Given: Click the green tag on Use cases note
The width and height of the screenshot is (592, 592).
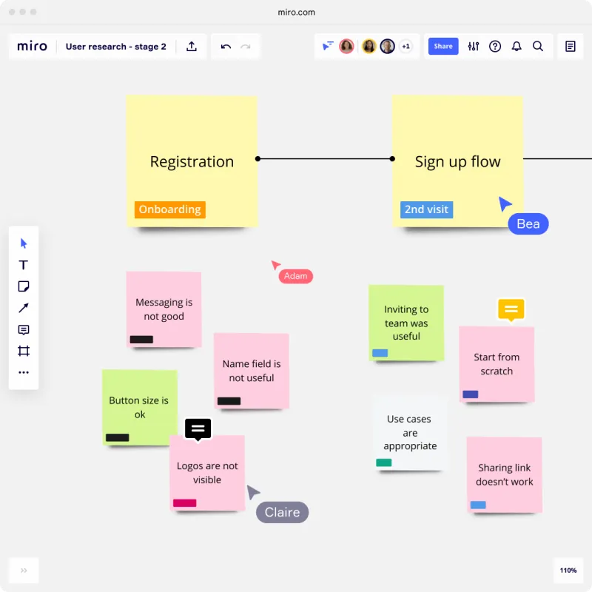Looking at the screenshot, I should 383,462.
